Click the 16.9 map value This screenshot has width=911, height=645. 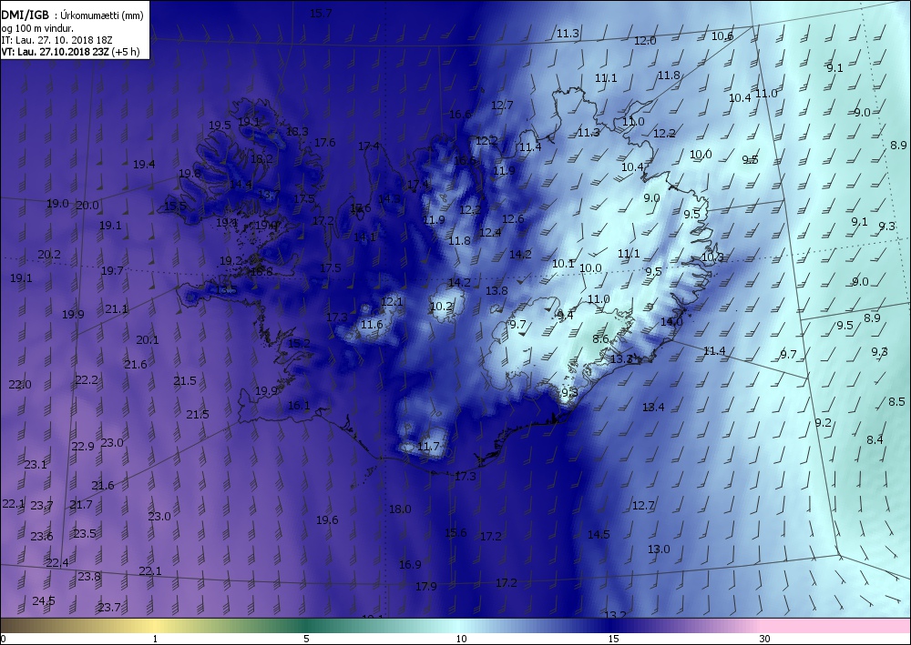pos(410,564)
